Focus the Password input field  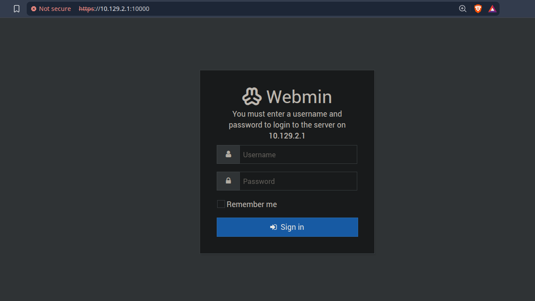298,181
